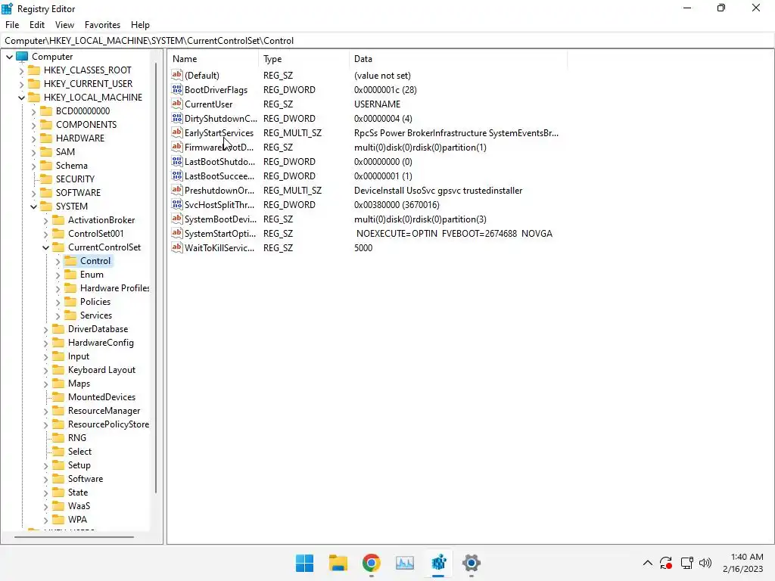Select the DriverDatabase tree key

tap(98, 329)
